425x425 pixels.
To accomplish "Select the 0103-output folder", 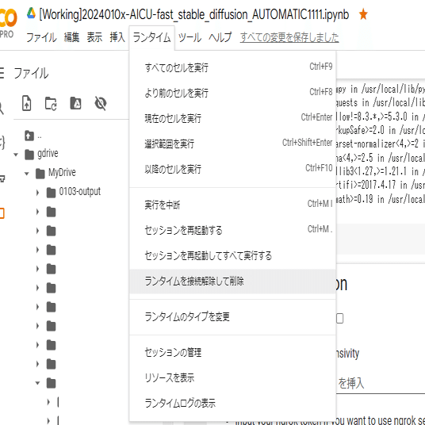I will point(74,192).
